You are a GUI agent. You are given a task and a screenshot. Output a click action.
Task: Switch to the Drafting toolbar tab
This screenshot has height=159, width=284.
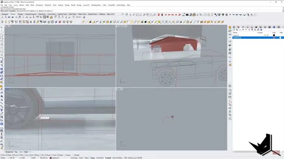102,14
